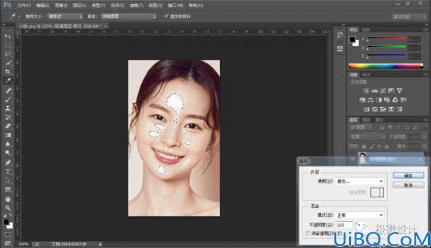Enable the 保留透明区域 checkbox
This screenshot has height=248, width=431.
click(x=308, y=233)
